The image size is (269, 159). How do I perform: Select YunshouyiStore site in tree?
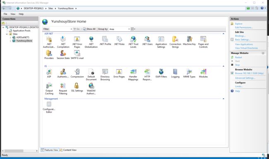[24, 41]
